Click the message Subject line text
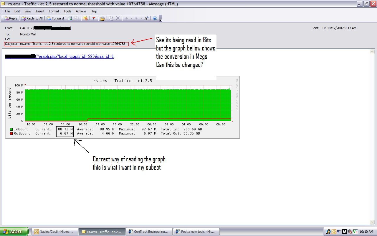This screenshot has height=236, width=377. (72, 44)
